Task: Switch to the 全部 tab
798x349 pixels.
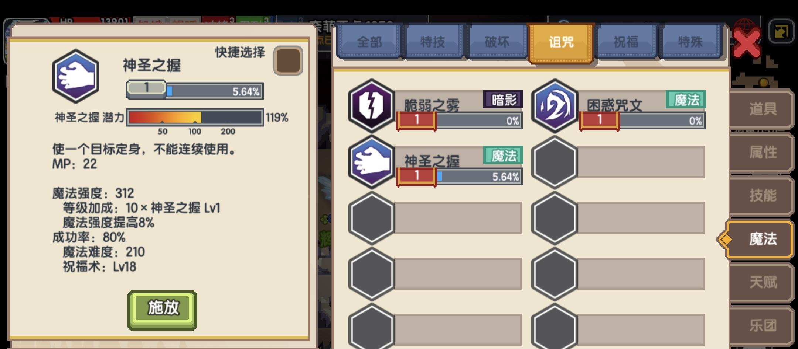Action: [x=369, y=42]
